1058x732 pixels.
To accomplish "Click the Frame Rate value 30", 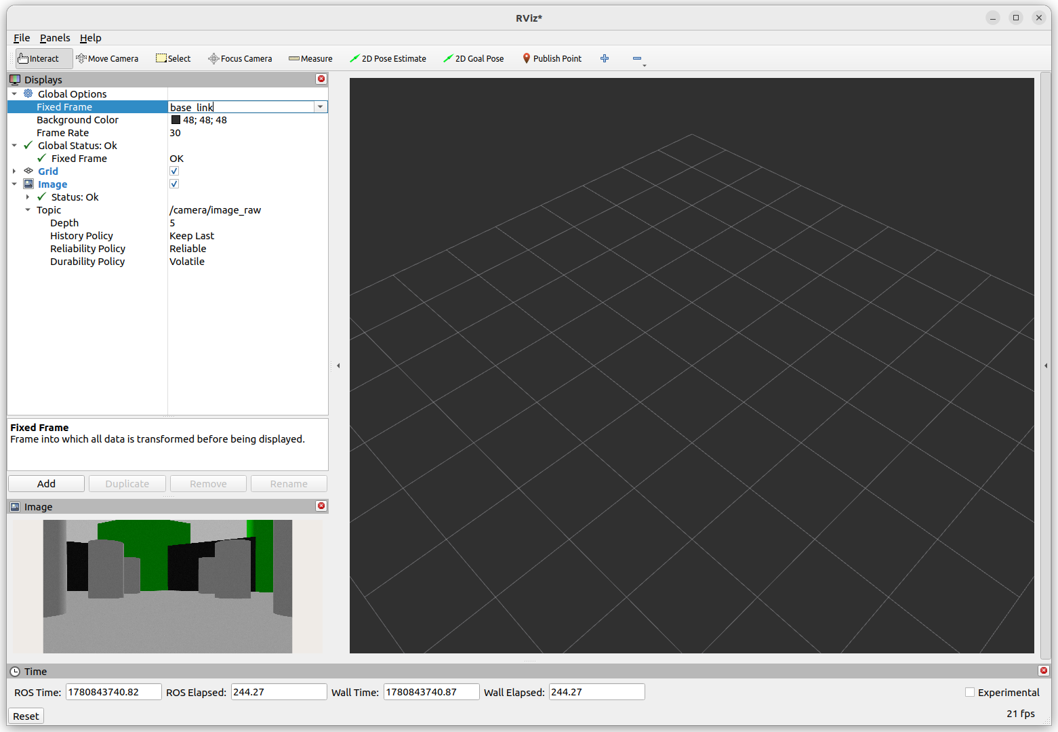I will (x=175, y=132).
